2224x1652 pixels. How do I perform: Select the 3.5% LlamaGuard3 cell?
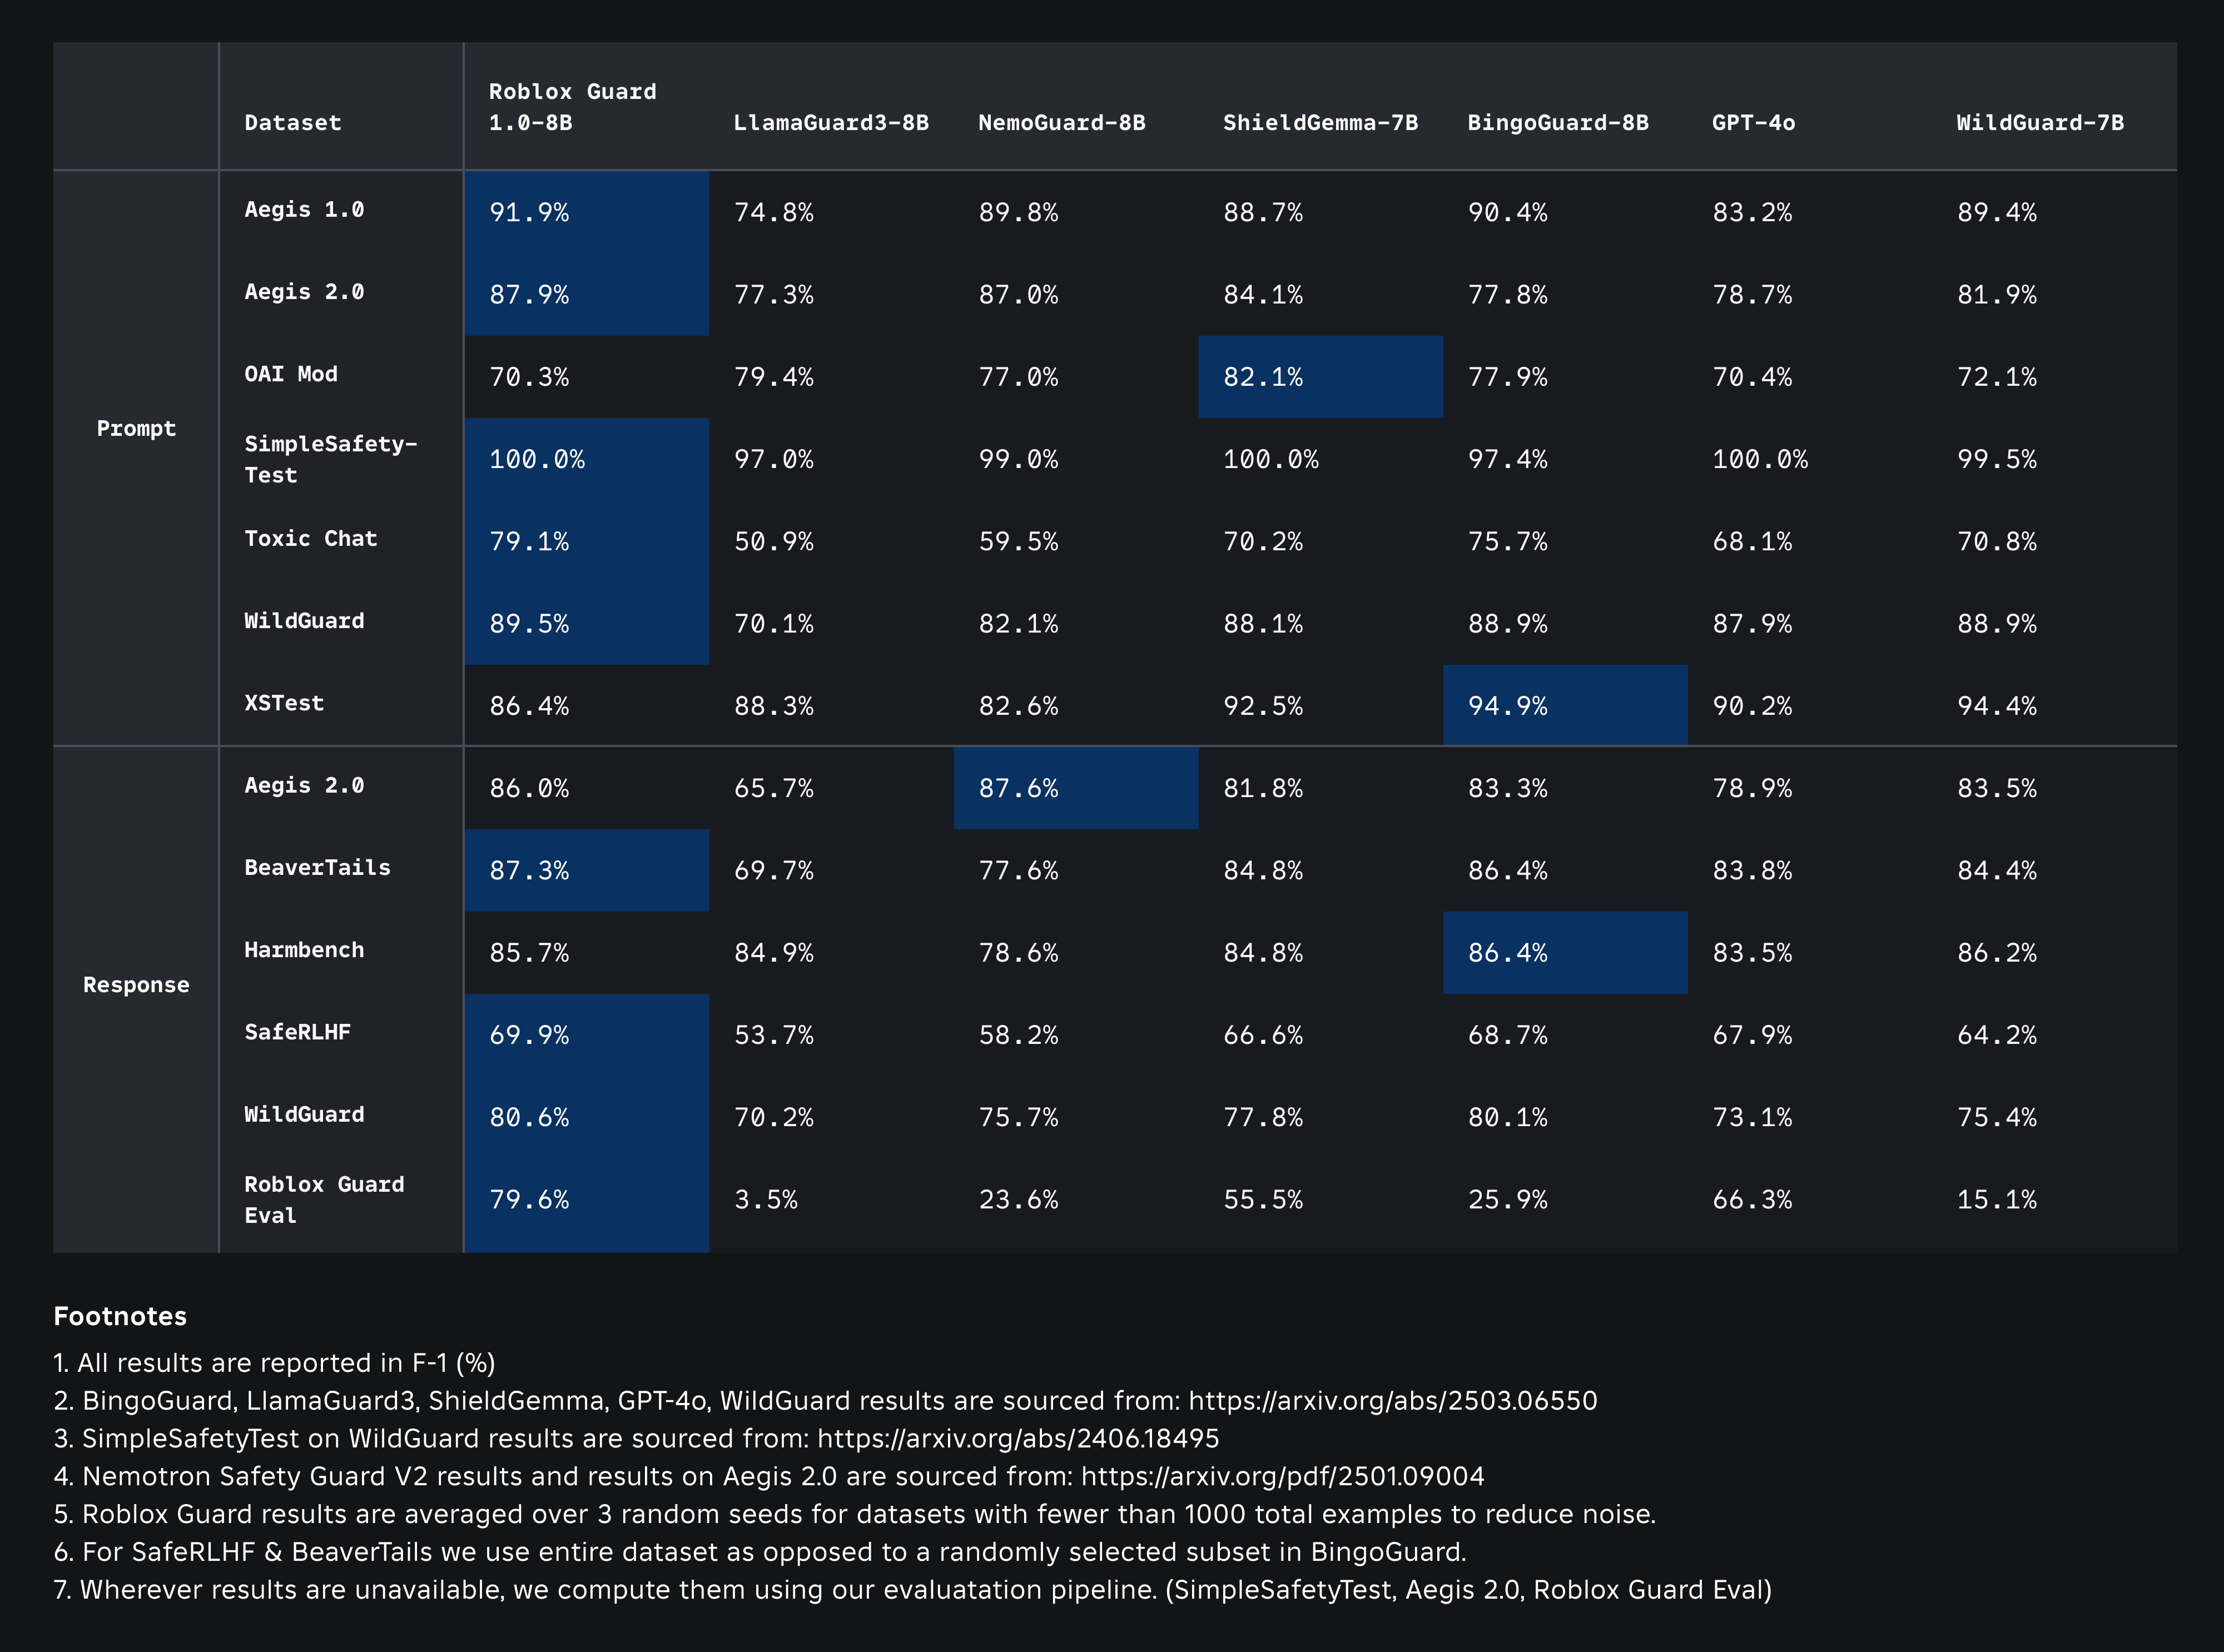[765, 1199]
